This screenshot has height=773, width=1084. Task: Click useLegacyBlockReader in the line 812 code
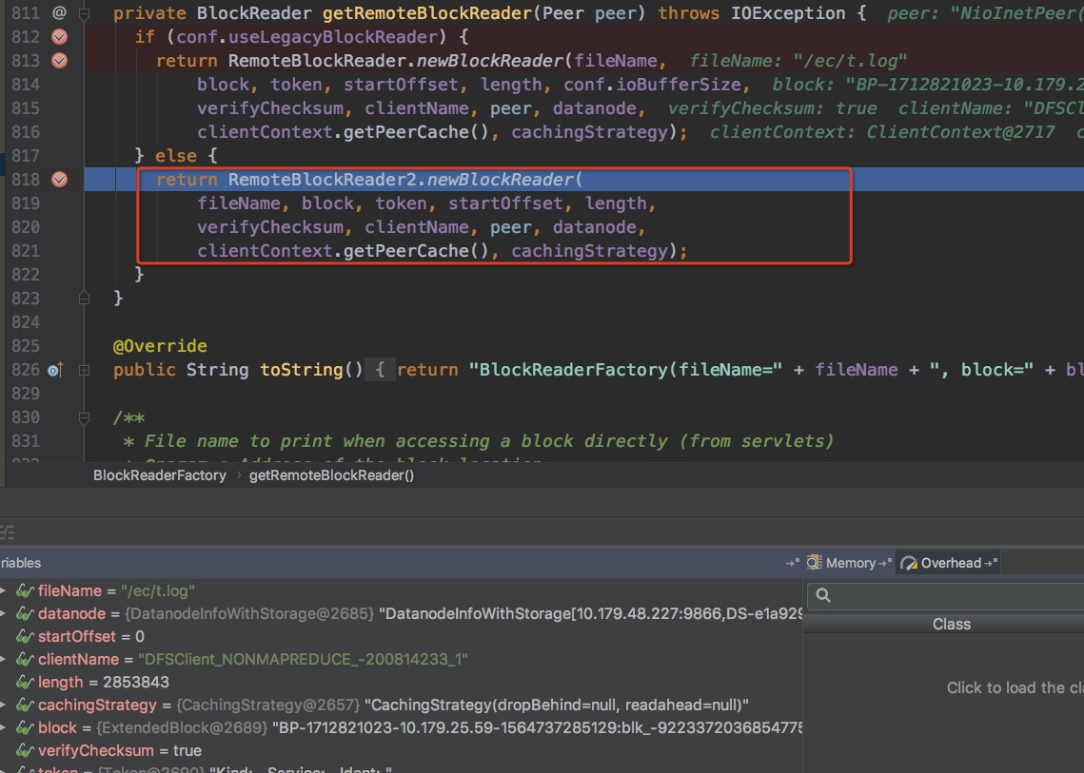click(333, 37)
